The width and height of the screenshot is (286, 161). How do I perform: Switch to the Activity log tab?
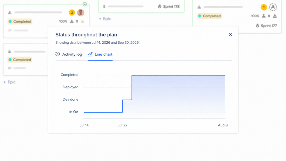[x=69, y=54]
